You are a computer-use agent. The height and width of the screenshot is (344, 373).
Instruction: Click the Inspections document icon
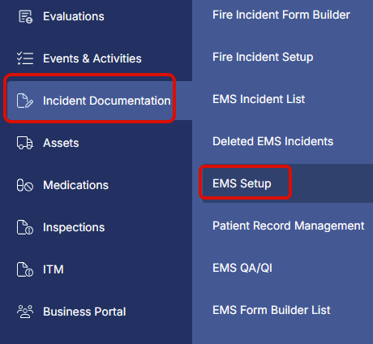point(25,227)
